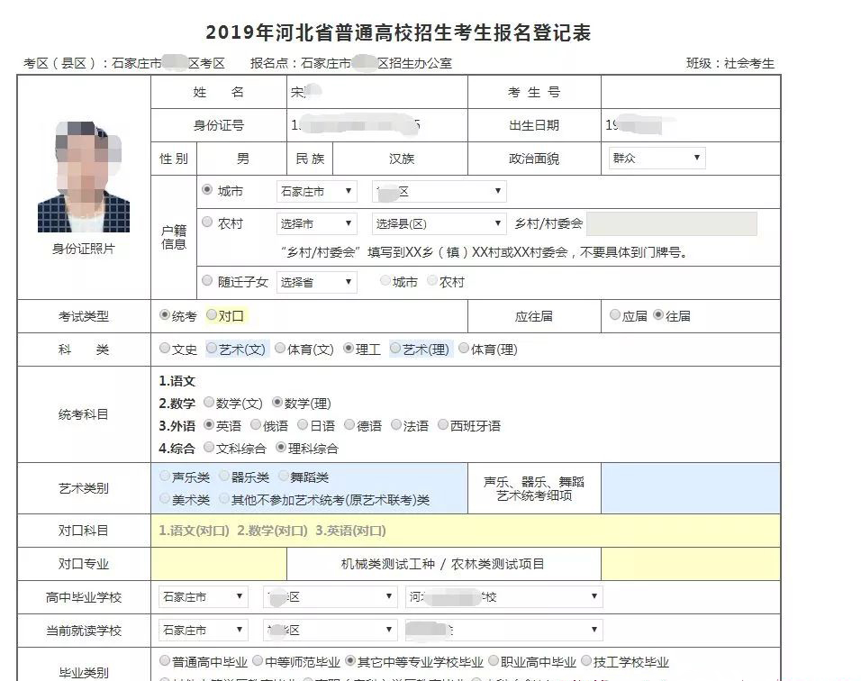Open the 石家庄市 dropdown in 高中毕业学校 row
861x681 pixels.
point(203,596)
